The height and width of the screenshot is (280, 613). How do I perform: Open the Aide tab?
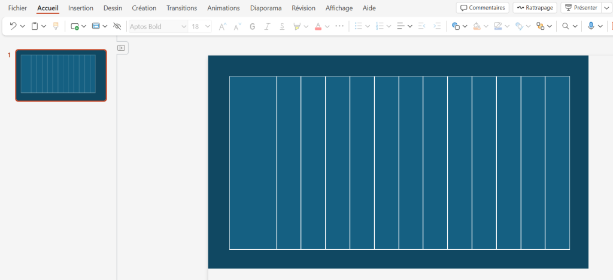[369, 8]
